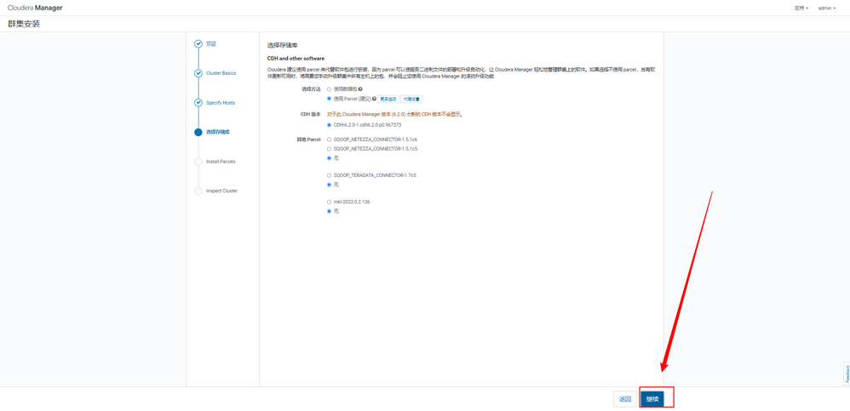Select the 选择存储库 step label

[x=218, y=132]
